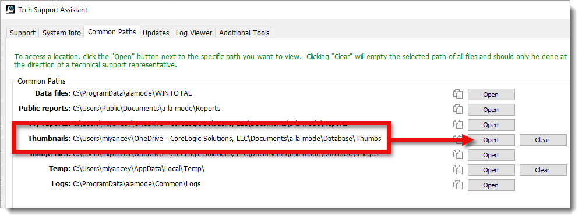Viewport: 582px width, 220px height.
Task: Copy the Temp path icon
Action: (x=458, y=170)
